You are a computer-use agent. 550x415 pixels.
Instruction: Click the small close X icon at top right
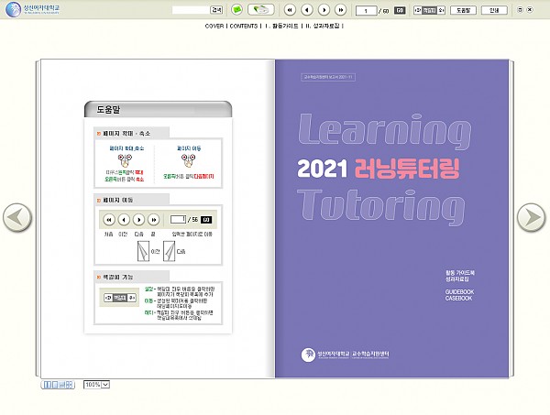[x=530, y=10]
